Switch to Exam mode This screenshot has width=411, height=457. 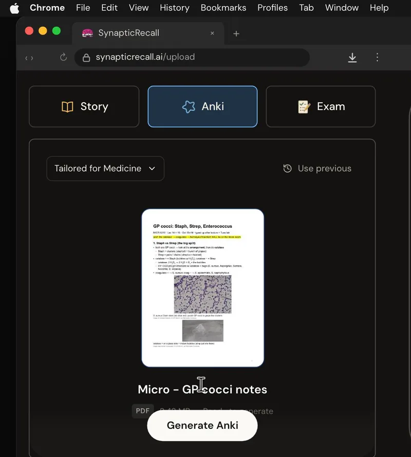(x=321, y=106)
